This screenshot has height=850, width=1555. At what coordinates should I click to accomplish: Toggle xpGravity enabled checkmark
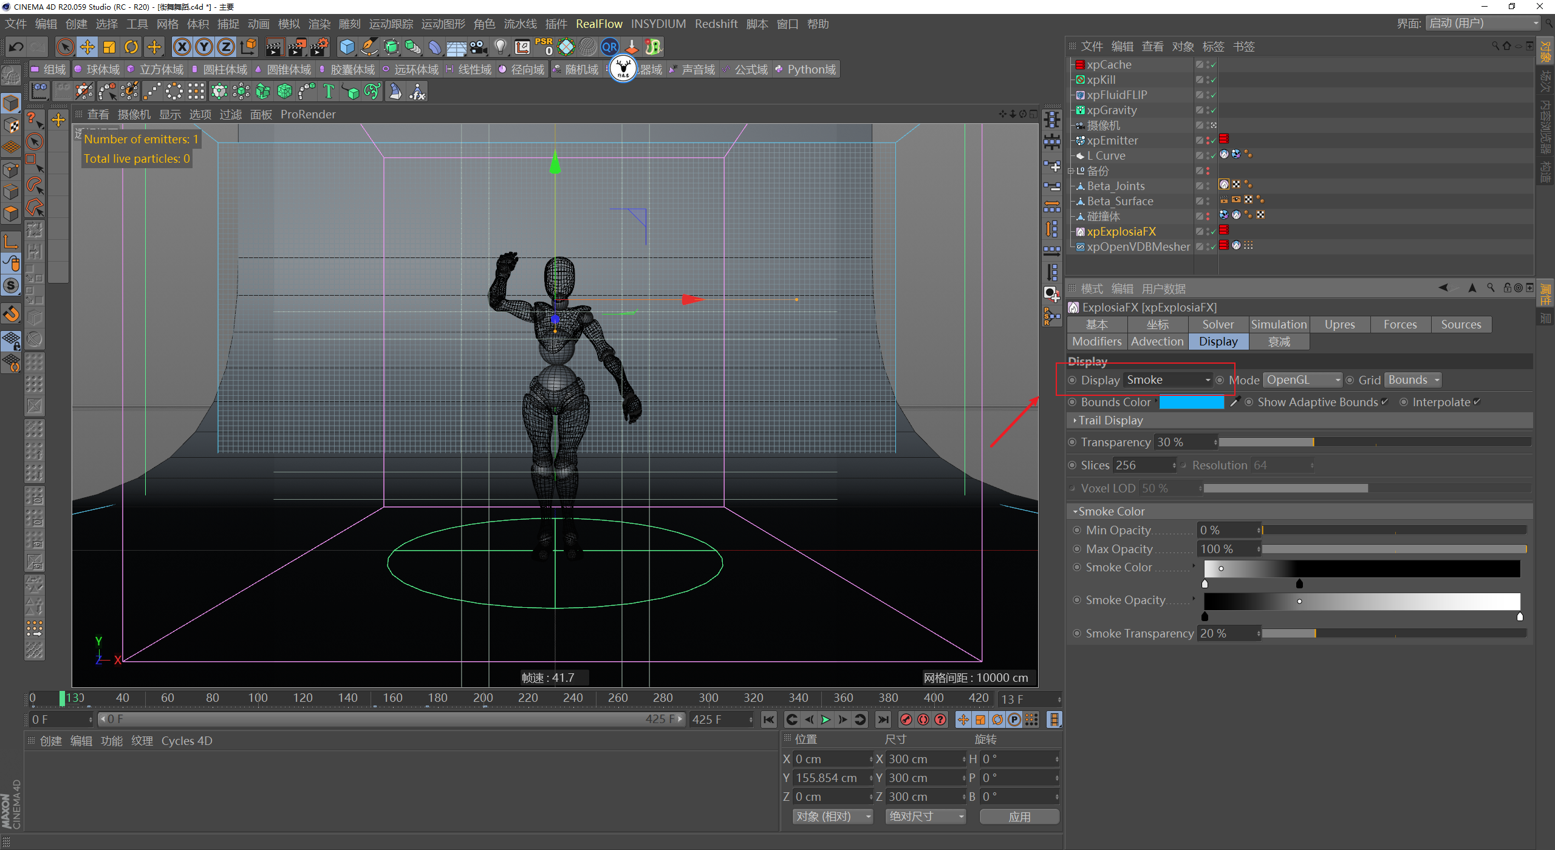(x=1213, y=110)
